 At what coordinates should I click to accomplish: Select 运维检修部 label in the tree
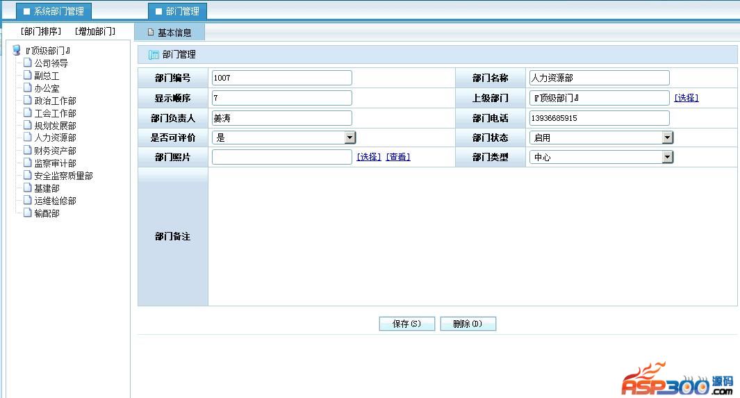55,201
